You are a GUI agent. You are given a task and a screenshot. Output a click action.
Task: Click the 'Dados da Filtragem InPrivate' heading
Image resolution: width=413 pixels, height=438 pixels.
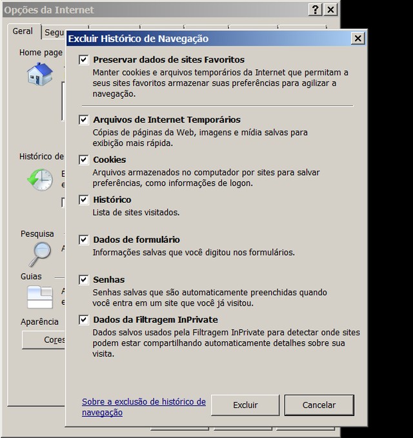pos(156,320)
